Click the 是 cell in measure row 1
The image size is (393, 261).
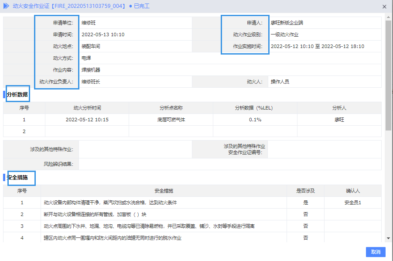(305, 203)
